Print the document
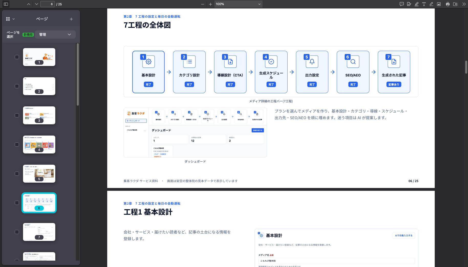Image resolution: width=468 pixels, height=267 pixels. [x=448, y=4]
